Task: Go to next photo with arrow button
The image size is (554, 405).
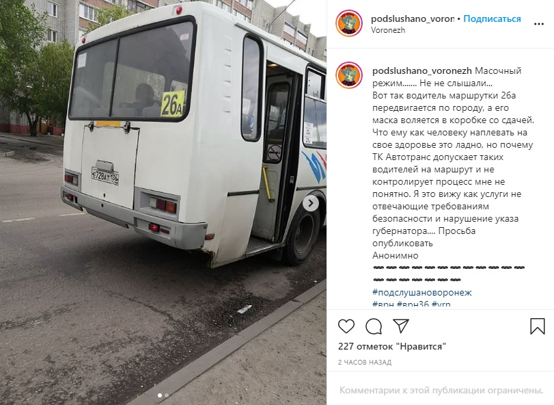Action: [311, 203]
